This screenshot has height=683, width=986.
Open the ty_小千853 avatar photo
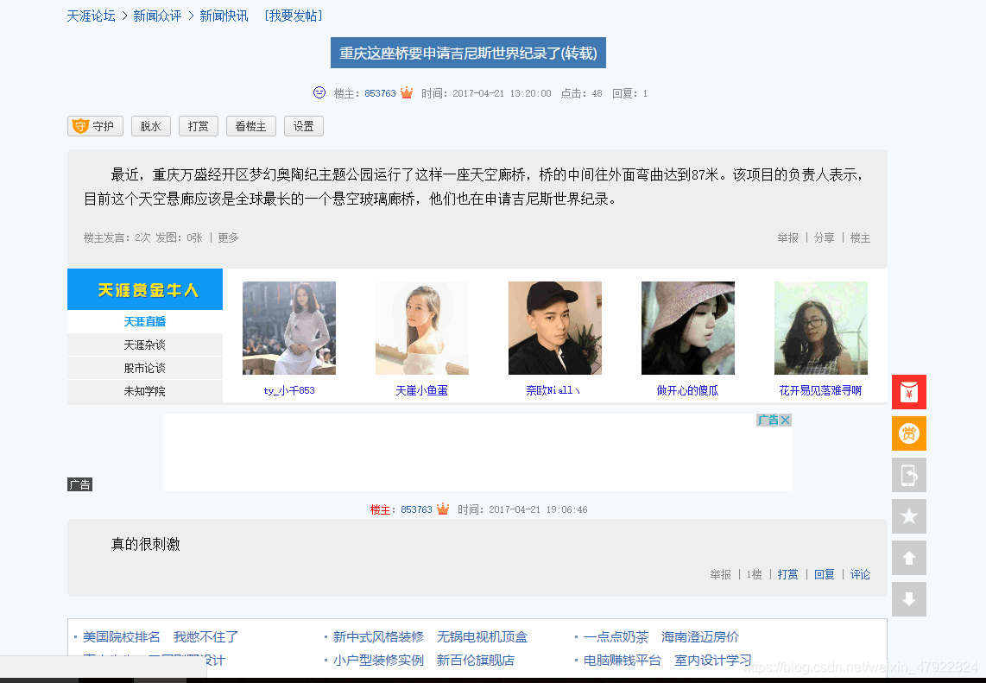pos(289,328)
